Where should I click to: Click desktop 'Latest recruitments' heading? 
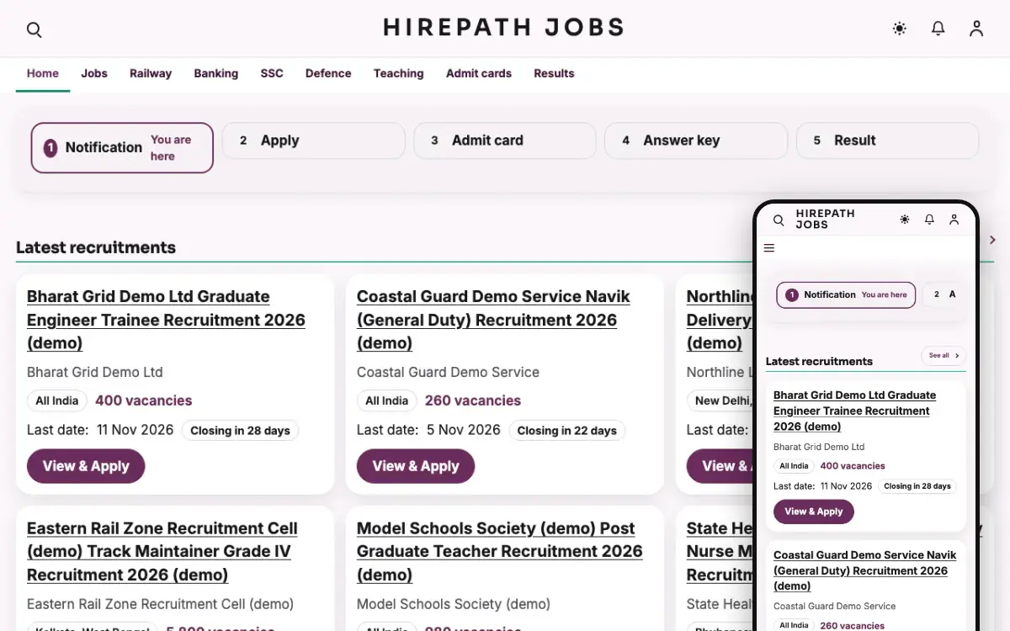pos(96,247)
